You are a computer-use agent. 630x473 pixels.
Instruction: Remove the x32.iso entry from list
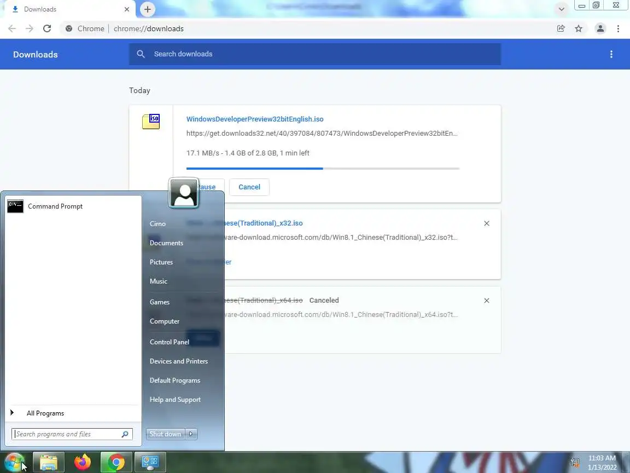click(x=487, y=223)
